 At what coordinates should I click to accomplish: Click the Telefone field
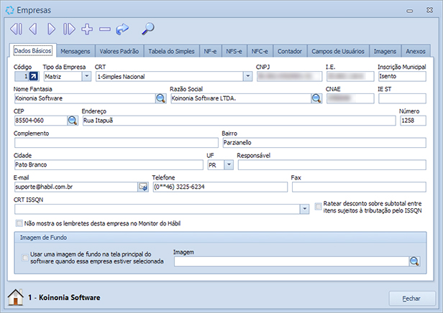point(220,187)
